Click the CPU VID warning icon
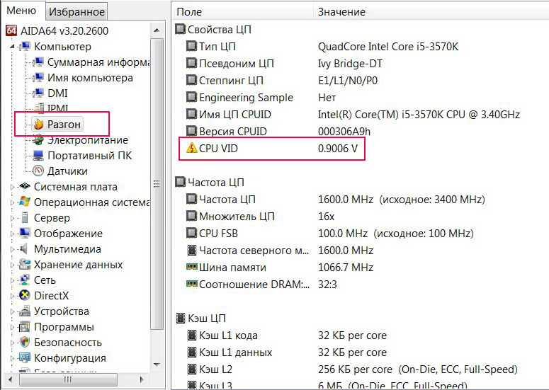This screenshot has width=549, height=390. tap(191, 148)
